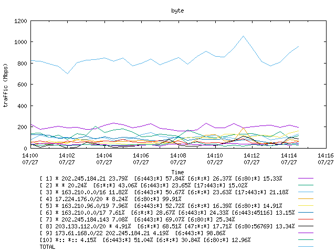Click the "Time" x-axis label
Image resolution: width=336 pixels, height=252 pixels.
(x=177, y=172)
